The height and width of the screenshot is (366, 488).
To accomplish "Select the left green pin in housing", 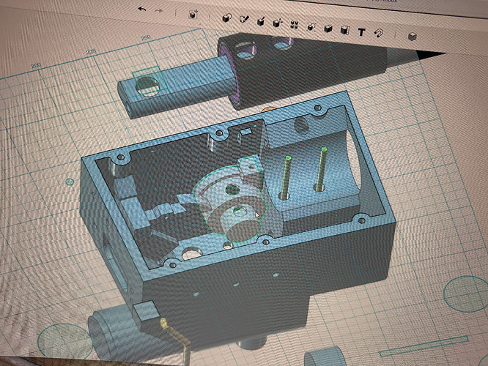I will [285, 178].
